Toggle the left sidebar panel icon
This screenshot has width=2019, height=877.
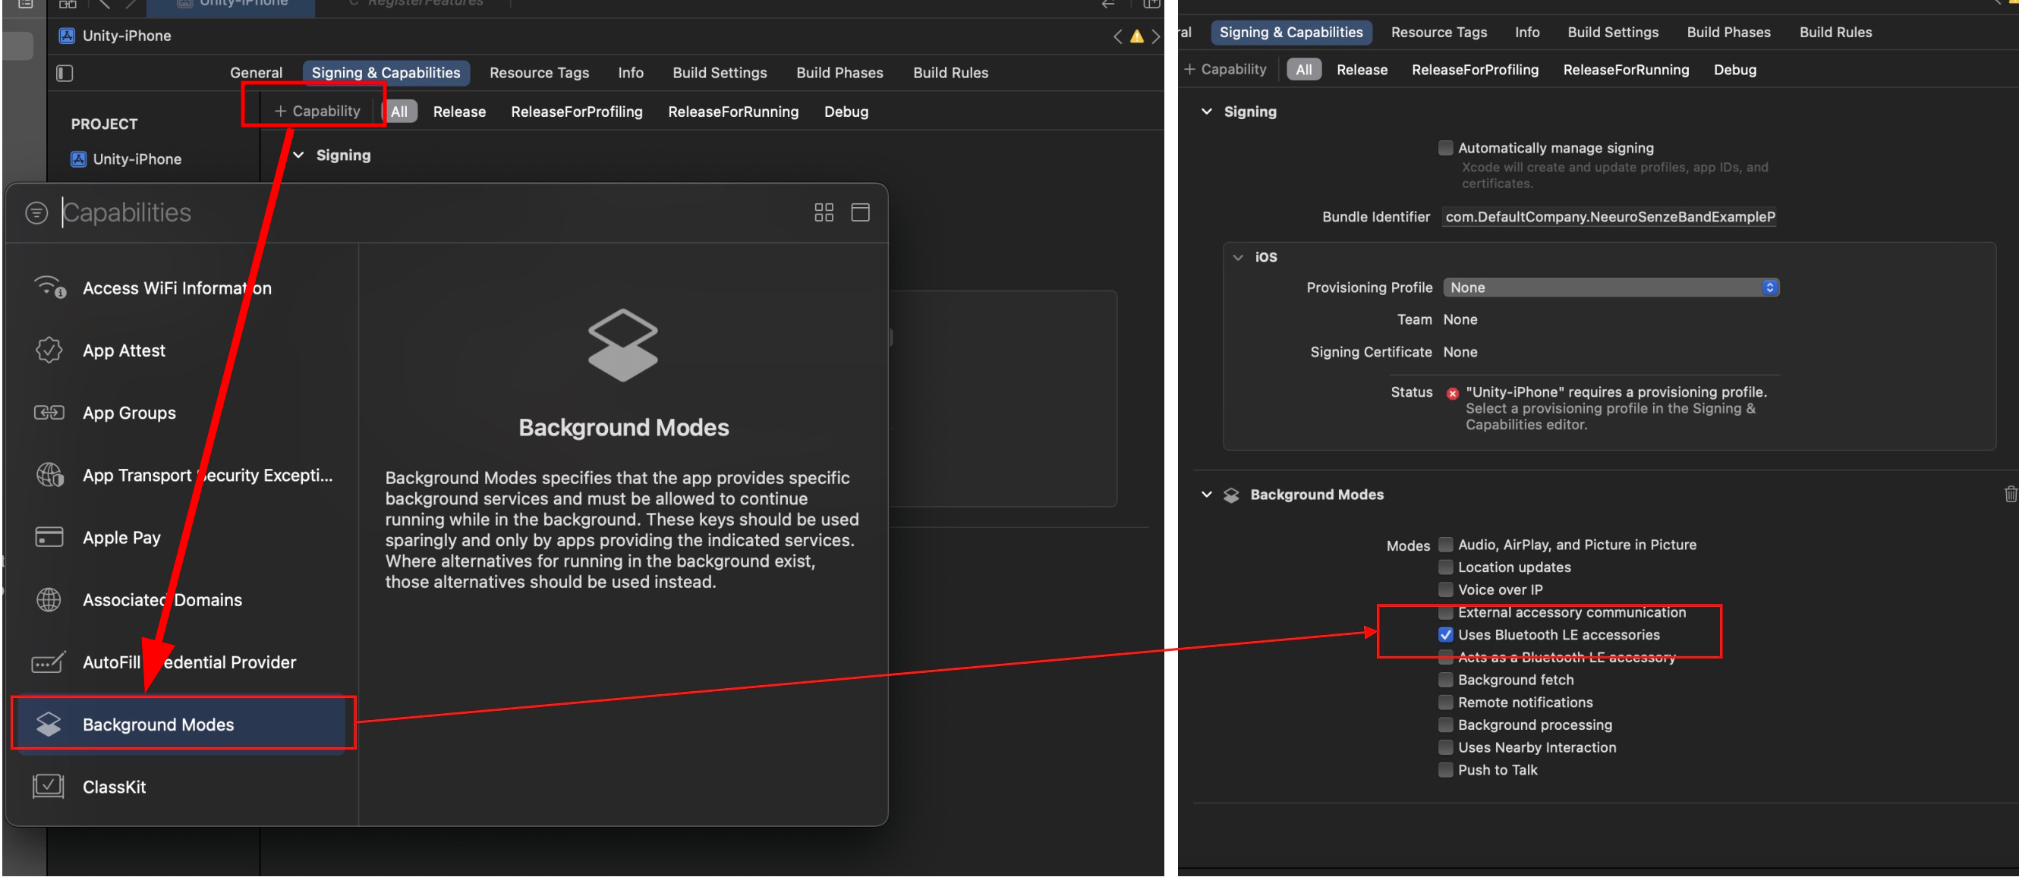(x=65, y=73)
